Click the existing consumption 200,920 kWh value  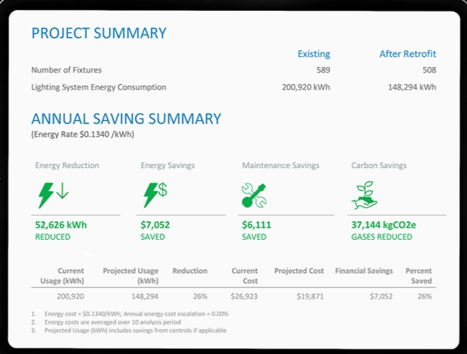coord(306,87)
